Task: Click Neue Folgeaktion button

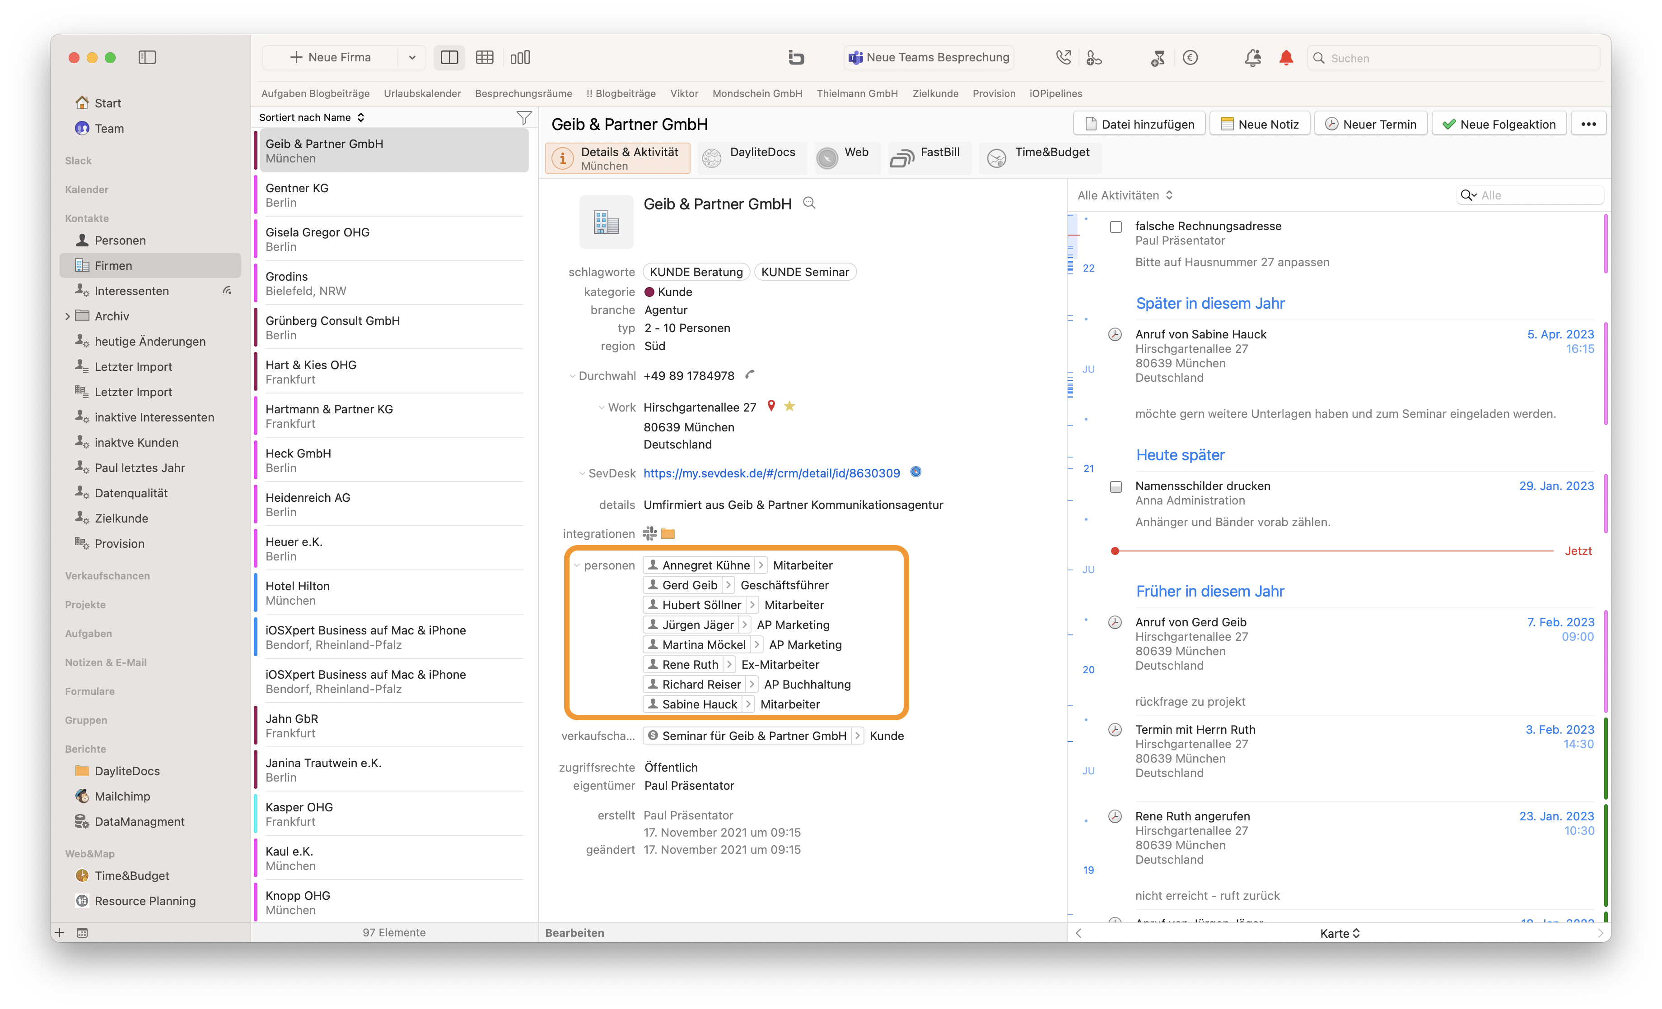Action: pos(1499,124)
